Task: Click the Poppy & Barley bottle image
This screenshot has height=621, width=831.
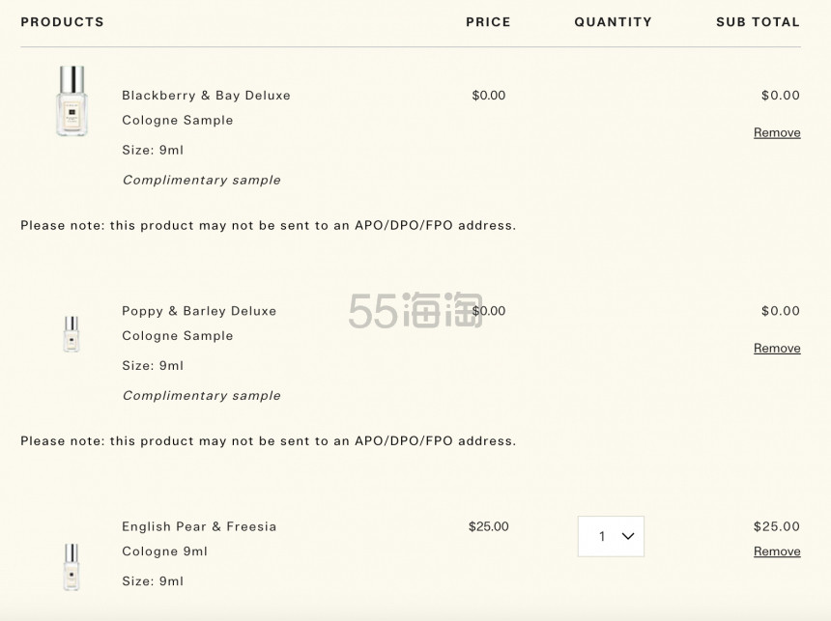Action: coord(72,334)
